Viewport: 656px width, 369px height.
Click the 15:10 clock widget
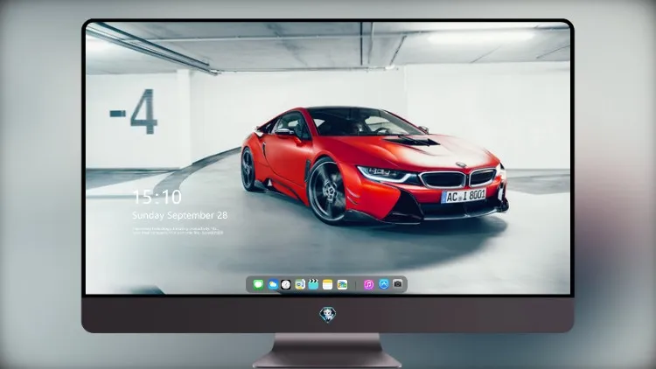(x=157, y=197)
